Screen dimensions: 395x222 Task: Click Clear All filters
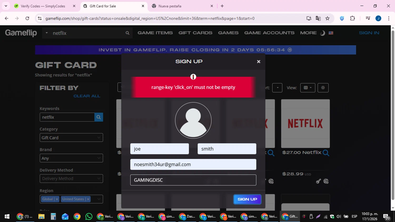pos(87,96)
